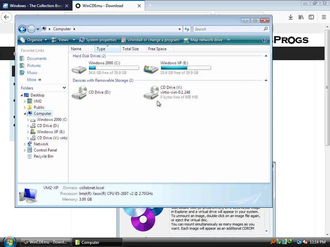The width and height of the screenshot is (330, 247).
Task: Select the CD Drive (V:) virtio-win icon
Action: point(151,92)
